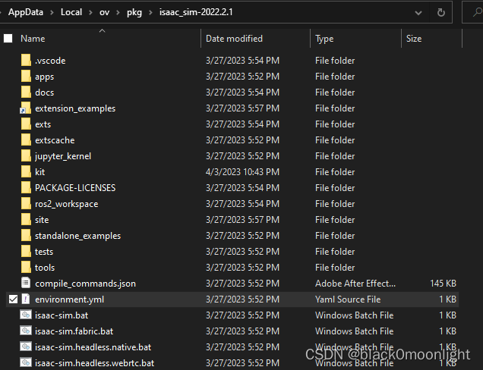Click isaac_sim-2022.2.1 breadcrumb segment
This screenshot has height=370, width=483.
[x=196, y=12]
